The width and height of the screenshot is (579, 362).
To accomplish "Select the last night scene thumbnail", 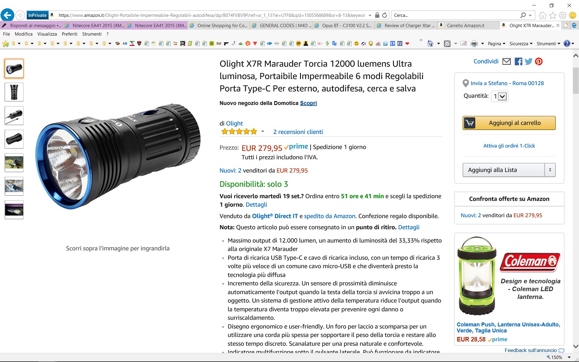I will [14, 210].
